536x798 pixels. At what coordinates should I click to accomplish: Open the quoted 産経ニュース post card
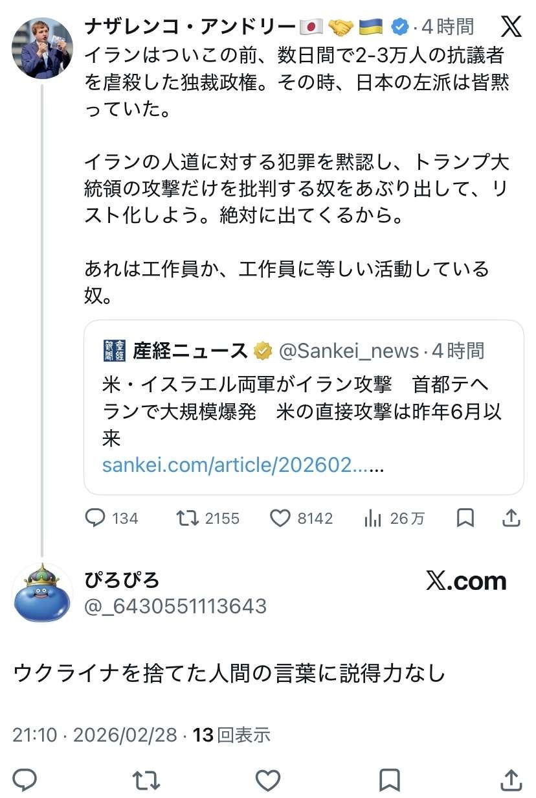click(303, 407)
